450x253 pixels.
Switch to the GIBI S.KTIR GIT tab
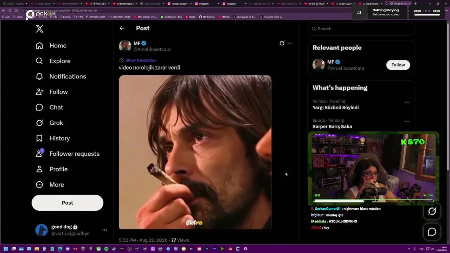(317, 4)
